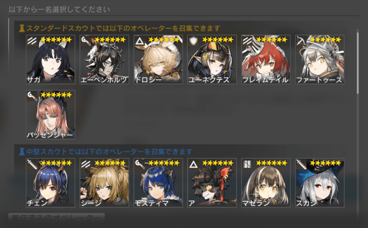368x228 pixels.
Task: Select operator サガ portrait
Action: [x=50, y=59]
